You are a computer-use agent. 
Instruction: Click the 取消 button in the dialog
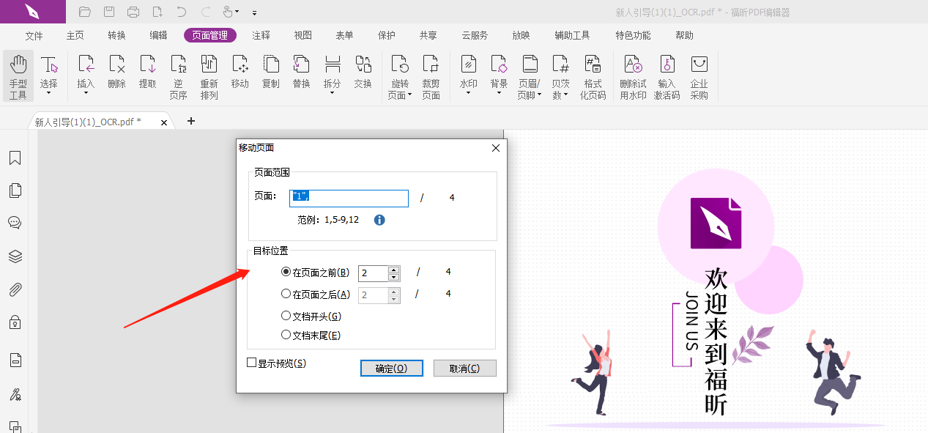pos(464,368)
